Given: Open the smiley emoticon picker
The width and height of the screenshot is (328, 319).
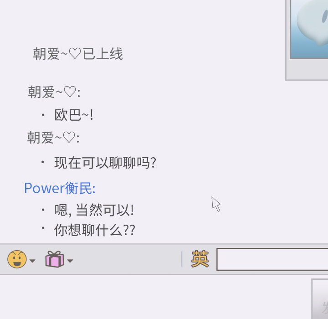Looking at the screenshot, I should click(17, 259).
